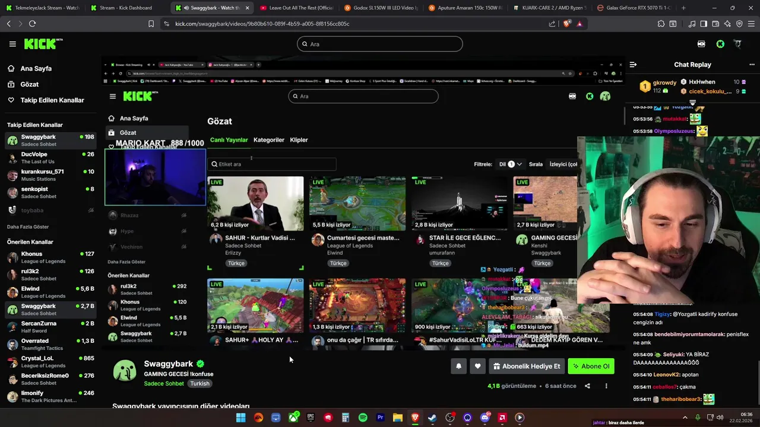Click the Kick search field labeled Ara
The image size is (760, 427).
tap(380, 44)
